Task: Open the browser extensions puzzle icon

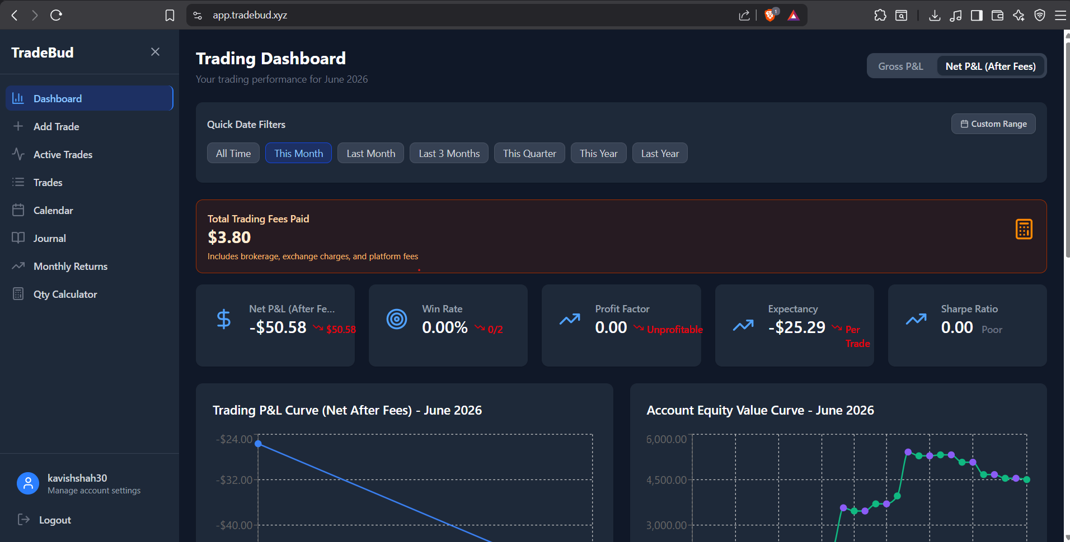Action: pos(880,15)
